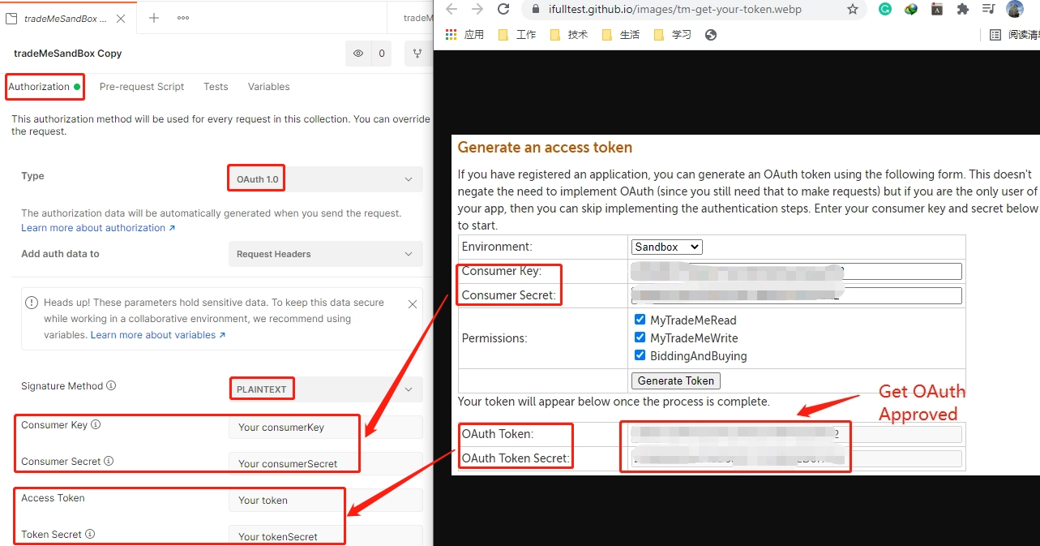Click the Access Token input field
Screen dimensions: 1040x546
[326, 501]
